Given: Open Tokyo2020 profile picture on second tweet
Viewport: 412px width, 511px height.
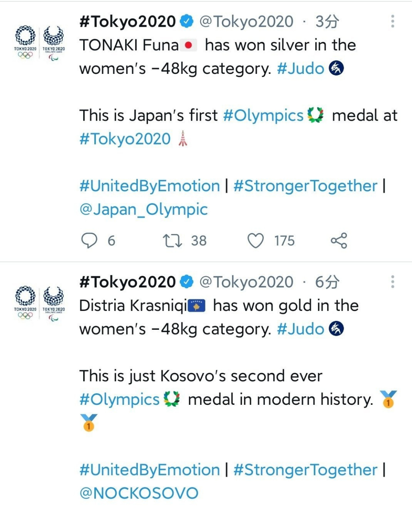Looking at the screenshot, I should click(40, 303).
